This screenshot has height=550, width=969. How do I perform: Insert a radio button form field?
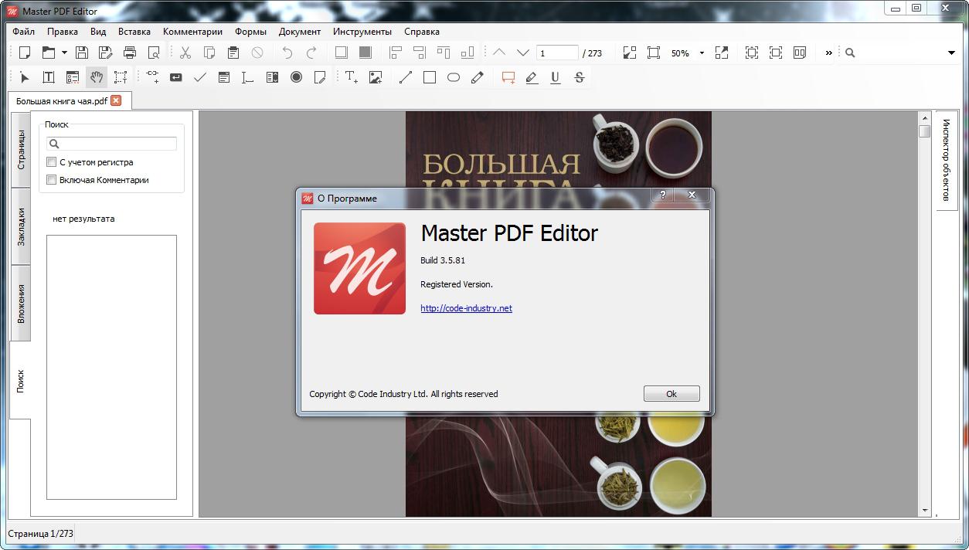coord(296,77)
